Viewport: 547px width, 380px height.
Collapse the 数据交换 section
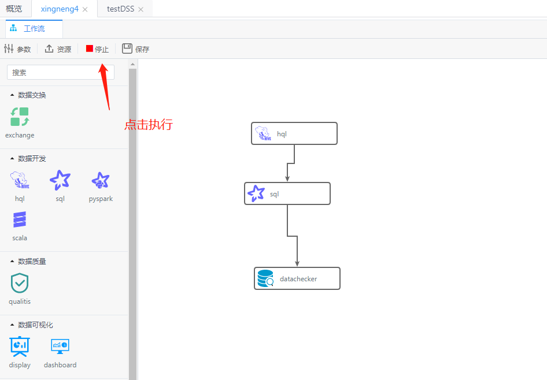(x=27, y=95)
